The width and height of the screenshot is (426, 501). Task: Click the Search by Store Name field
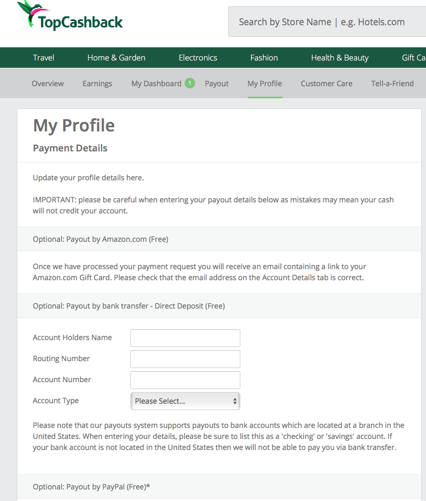pos(327,22)
